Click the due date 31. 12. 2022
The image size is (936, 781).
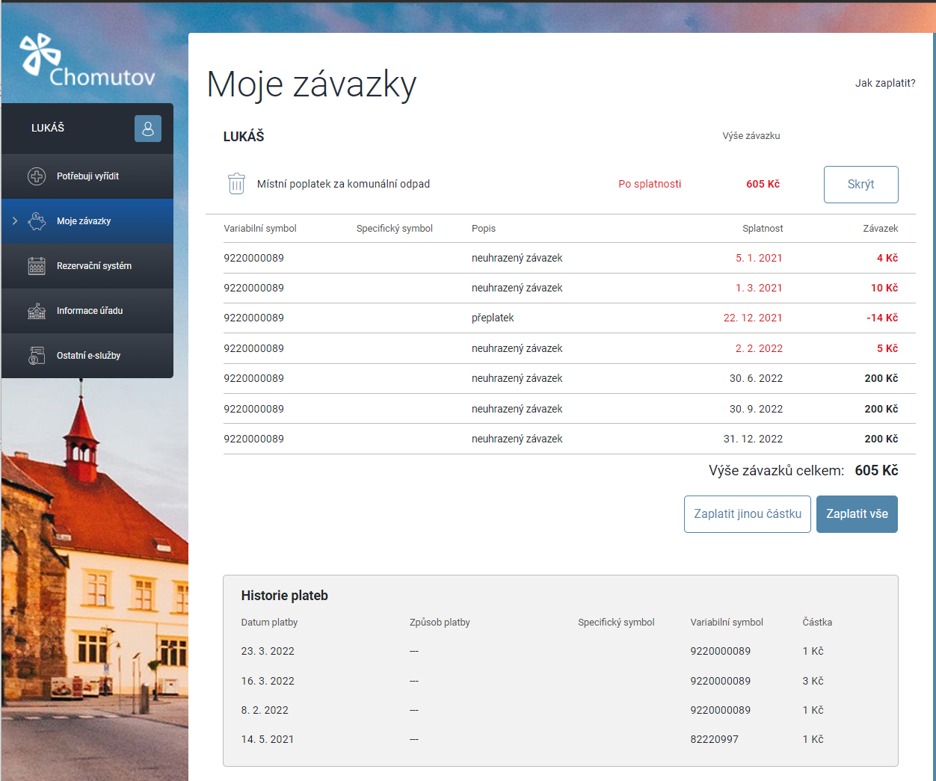click(753, 439)
